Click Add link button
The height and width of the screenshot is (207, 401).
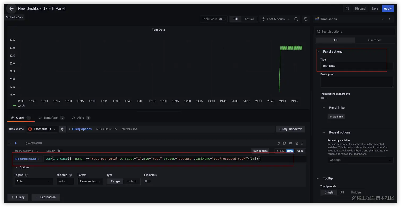336,117
